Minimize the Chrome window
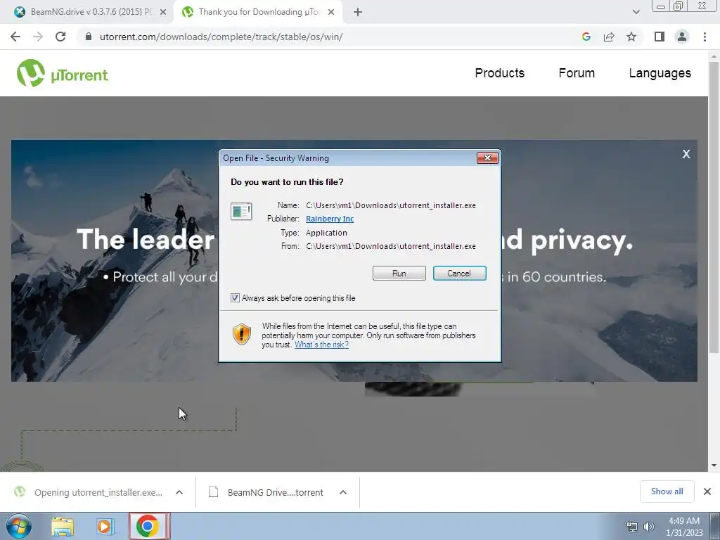Image resolution: width=720 pixels, height=540 pixels. [x=660, y=6]
